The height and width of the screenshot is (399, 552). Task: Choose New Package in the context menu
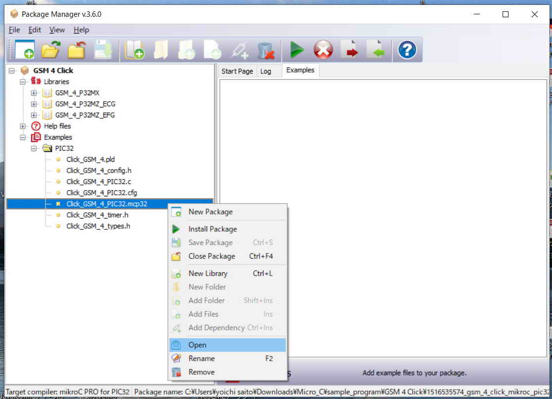227,212
